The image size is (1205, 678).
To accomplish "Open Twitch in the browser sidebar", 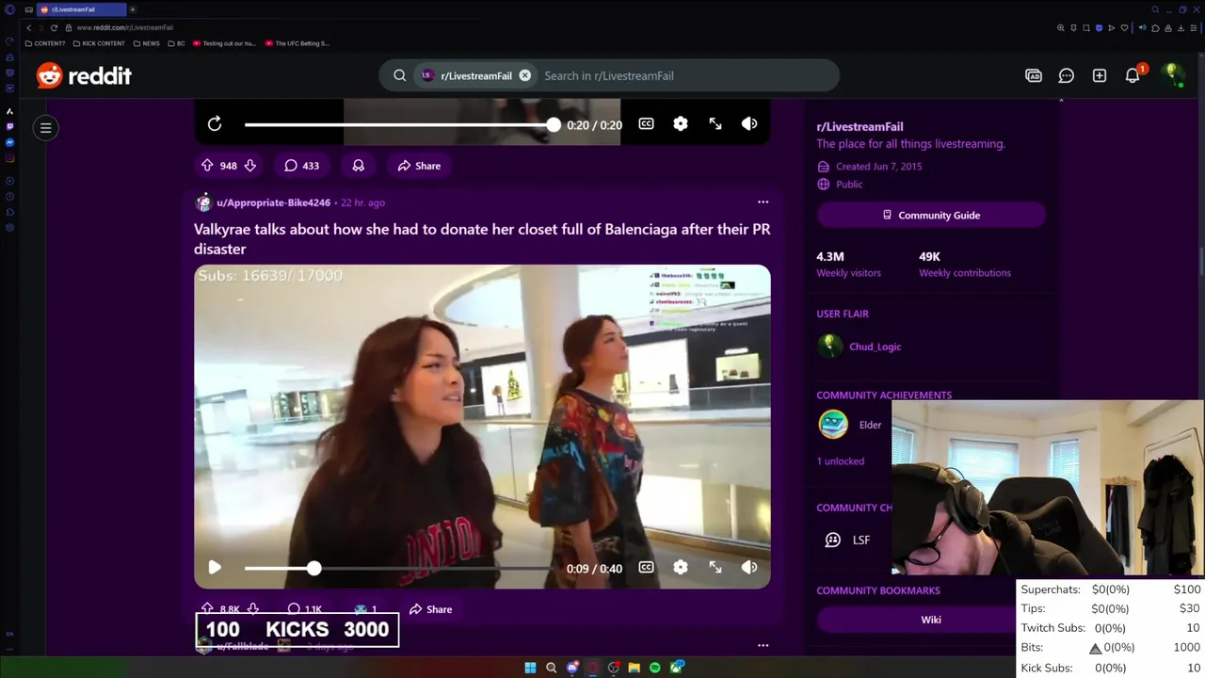I will pyautogui.click(x=9, y=126).
